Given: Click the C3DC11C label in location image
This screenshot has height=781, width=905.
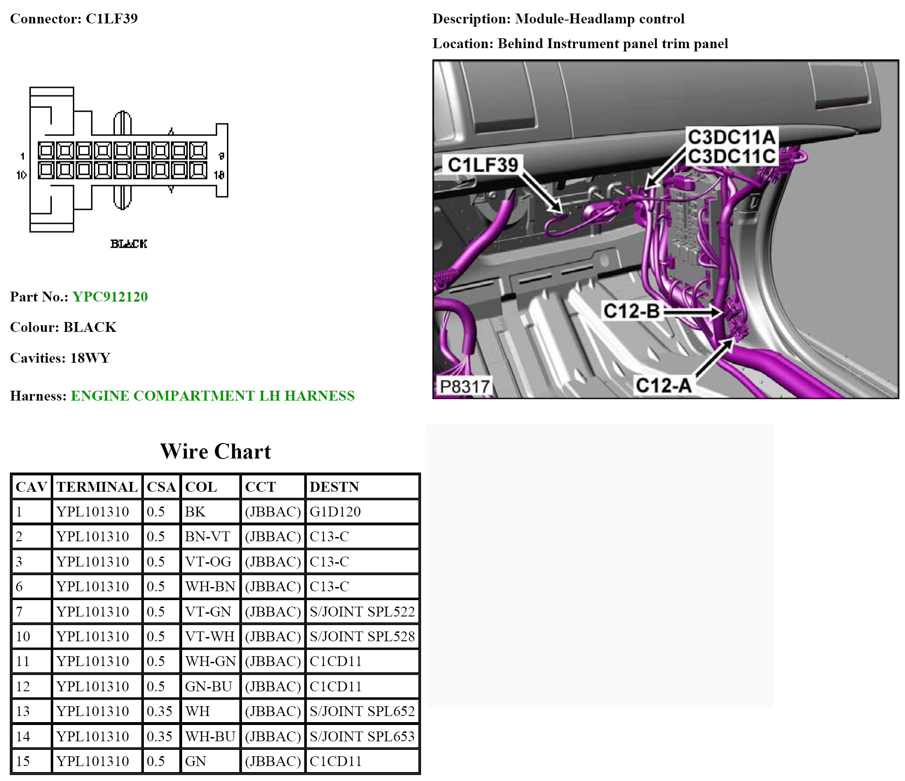Looking at the screenshot, I should [x=731, y=157].
